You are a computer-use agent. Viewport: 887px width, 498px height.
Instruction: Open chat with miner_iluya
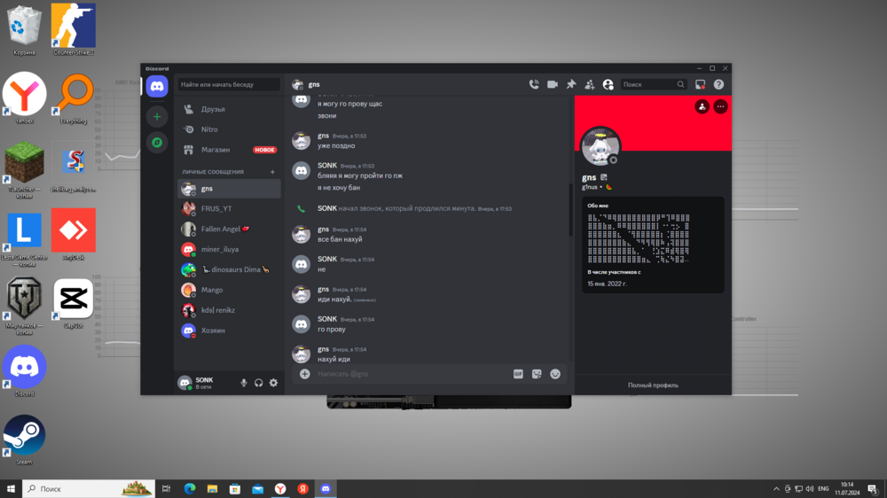tap(229, 249)
